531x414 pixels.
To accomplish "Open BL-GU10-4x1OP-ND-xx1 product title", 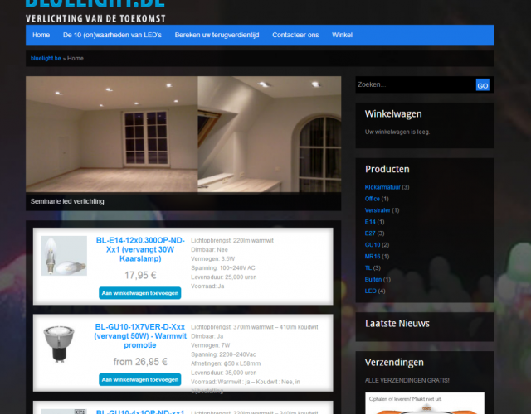I will 140,412.
